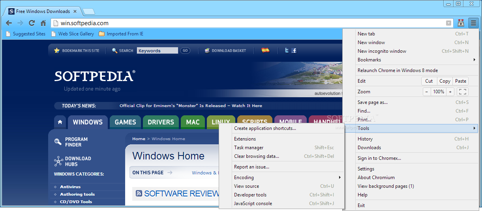Open the Download Basket icon

coord(207,50)
